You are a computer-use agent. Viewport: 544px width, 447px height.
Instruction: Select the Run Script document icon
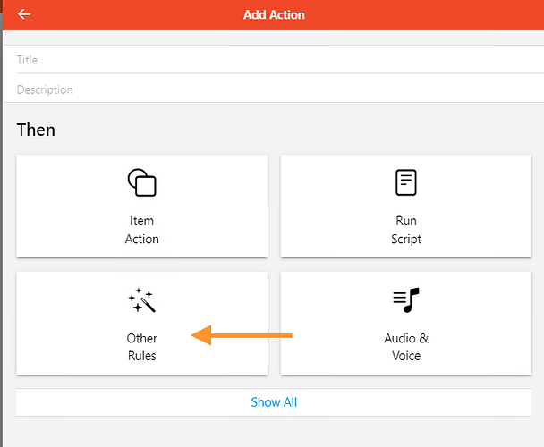406,182
